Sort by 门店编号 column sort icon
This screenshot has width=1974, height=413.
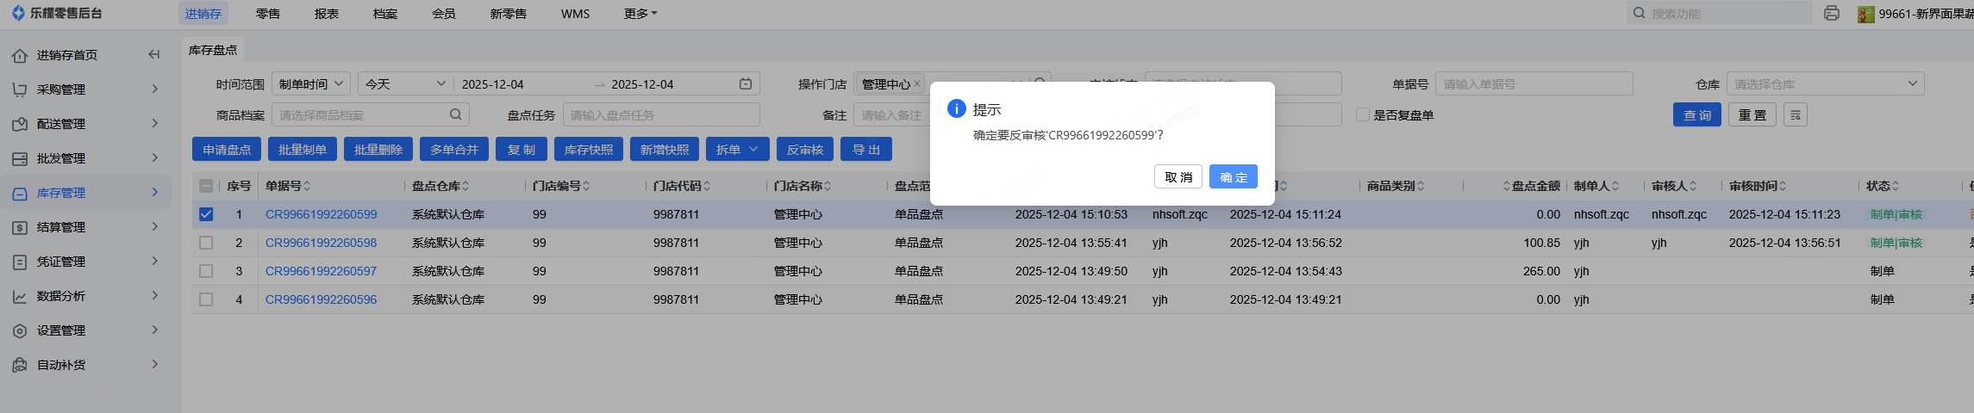pyautogui.click(x=586, y=186)
